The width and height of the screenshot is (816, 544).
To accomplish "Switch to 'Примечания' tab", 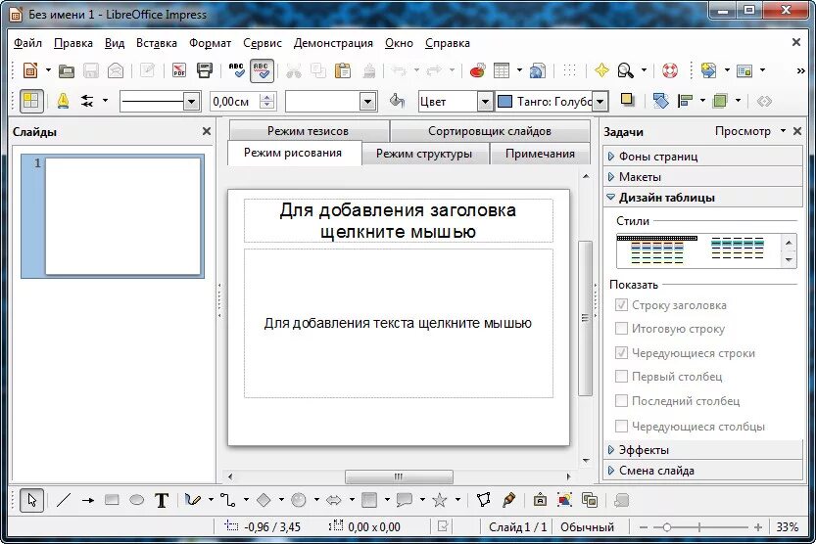I will coord(540,154).
